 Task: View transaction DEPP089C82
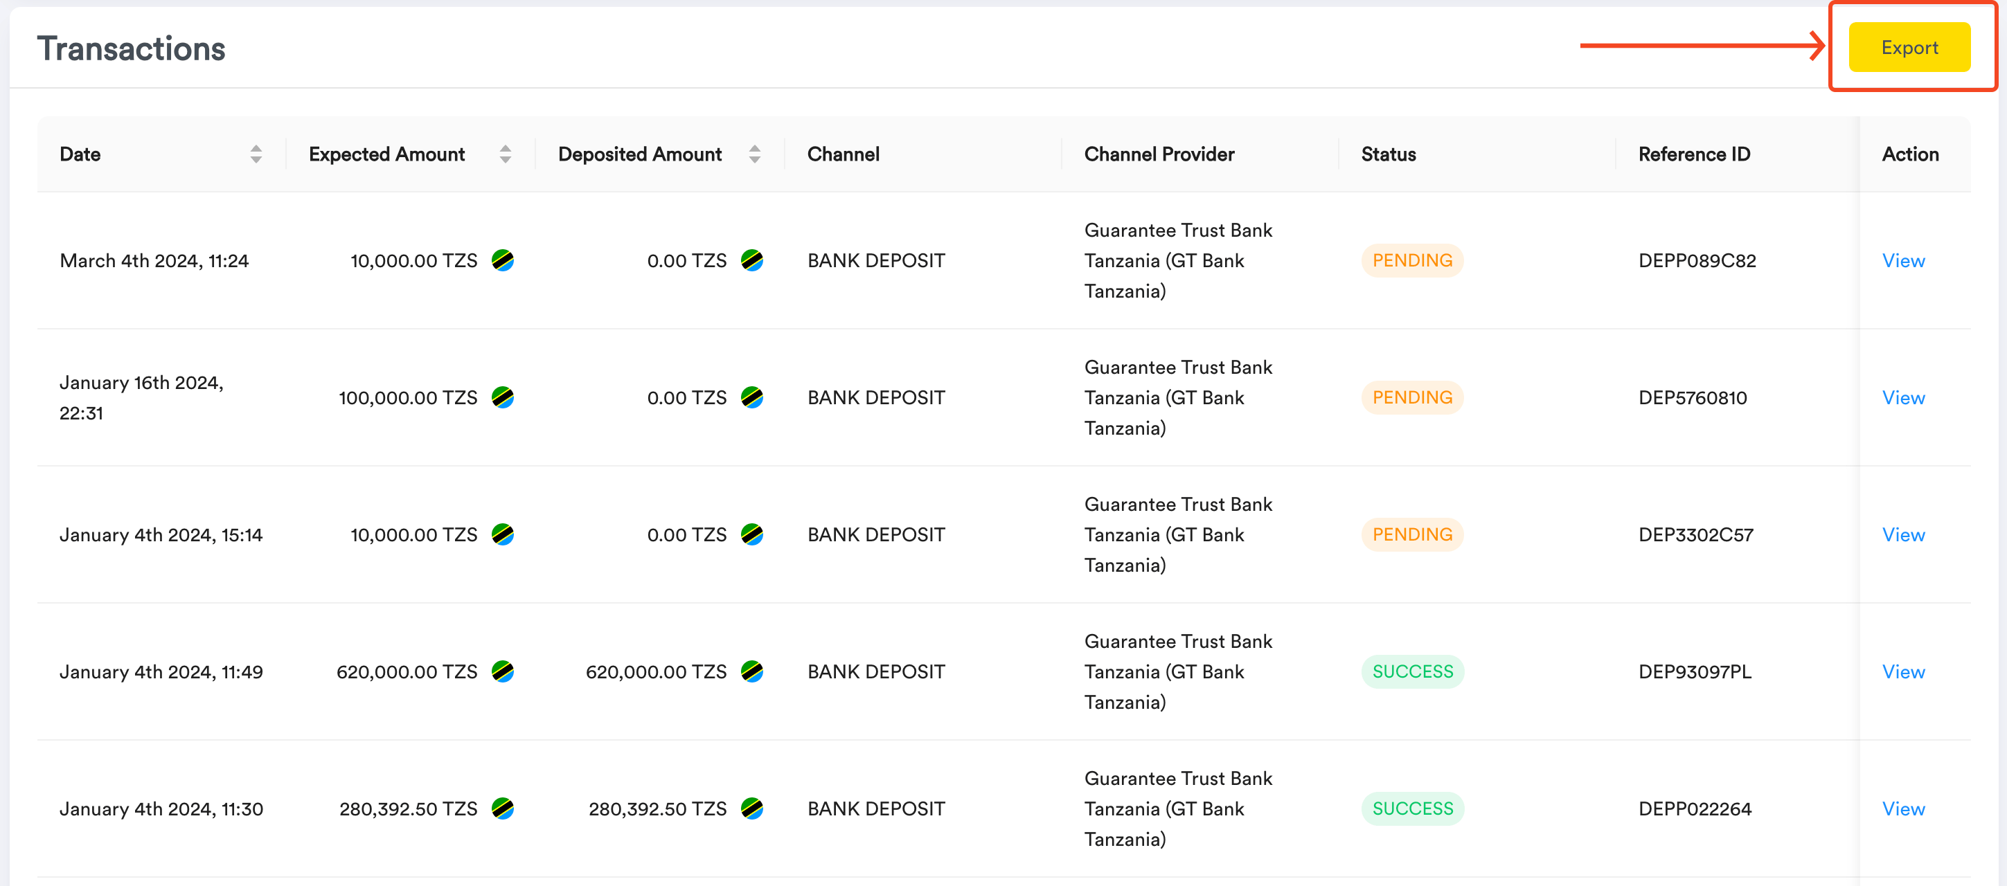(1902, 261)
